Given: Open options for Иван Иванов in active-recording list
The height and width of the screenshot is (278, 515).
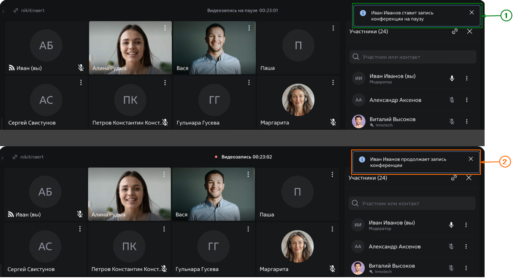Looking at the screenshot, I should point(466,225).
